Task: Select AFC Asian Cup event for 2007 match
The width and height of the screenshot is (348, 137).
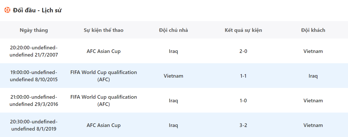Action: click(104, 51)
